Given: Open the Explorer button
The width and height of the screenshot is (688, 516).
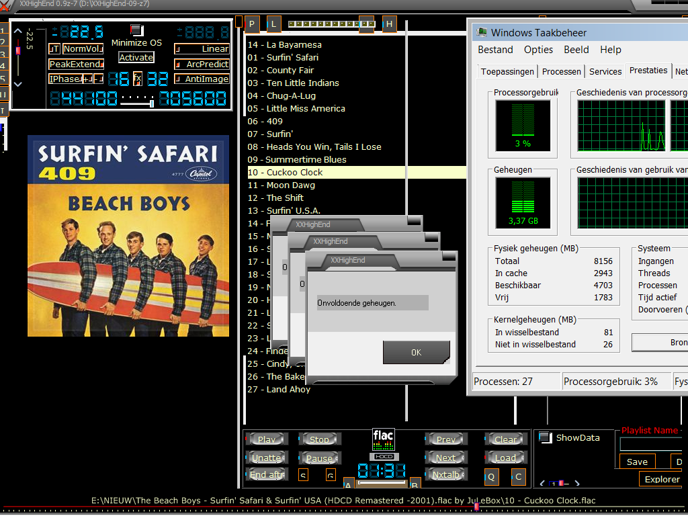Looking at the screenshot, I should pos(662,479).
